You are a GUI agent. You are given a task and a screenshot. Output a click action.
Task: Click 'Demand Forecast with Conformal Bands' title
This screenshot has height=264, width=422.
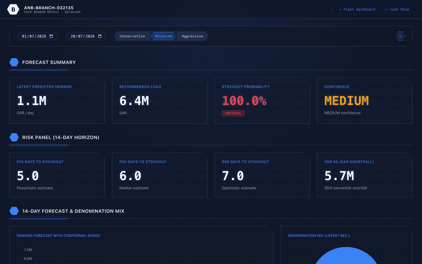click(x=58, y=236)
